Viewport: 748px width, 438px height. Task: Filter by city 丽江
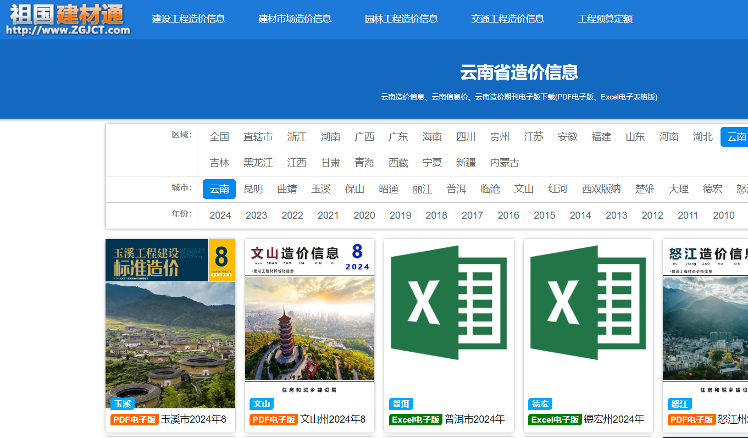tap(423, 189)
